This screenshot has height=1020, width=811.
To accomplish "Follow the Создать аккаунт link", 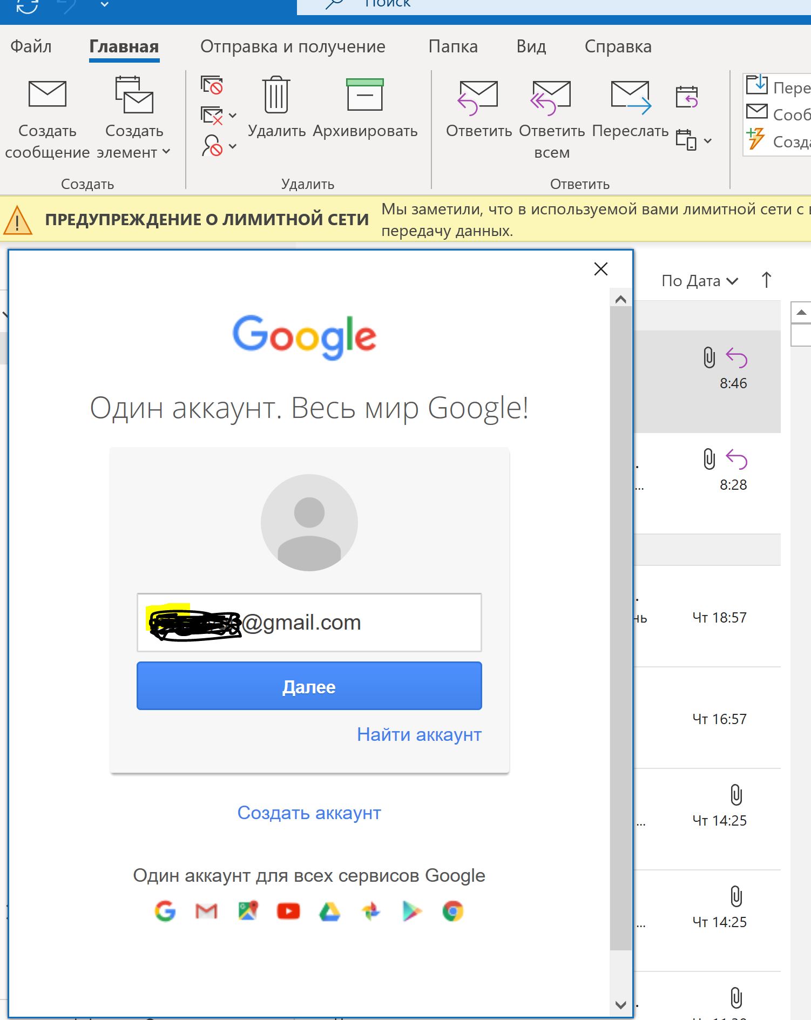I will pyautogui.click(x=309, y=813).
